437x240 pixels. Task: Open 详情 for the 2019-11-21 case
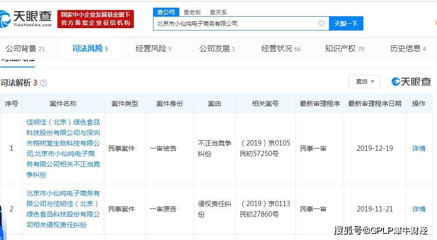point(418,209)
